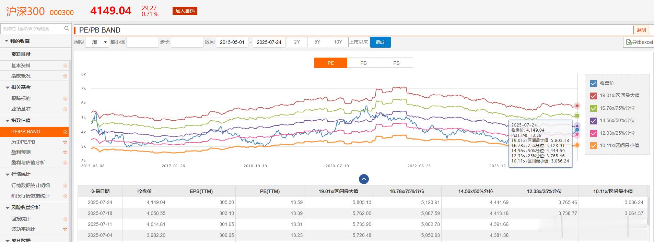This screenshot has width=654, height=242.
Task: Toggle the 10.11x/区间最小值 series checkbox
Action: pos(593,146)
